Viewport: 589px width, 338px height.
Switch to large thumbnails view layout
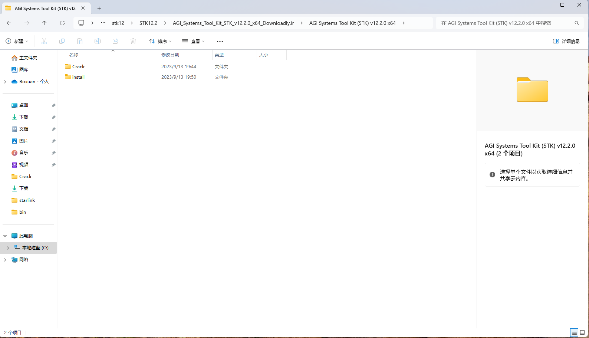click(582, 332)
